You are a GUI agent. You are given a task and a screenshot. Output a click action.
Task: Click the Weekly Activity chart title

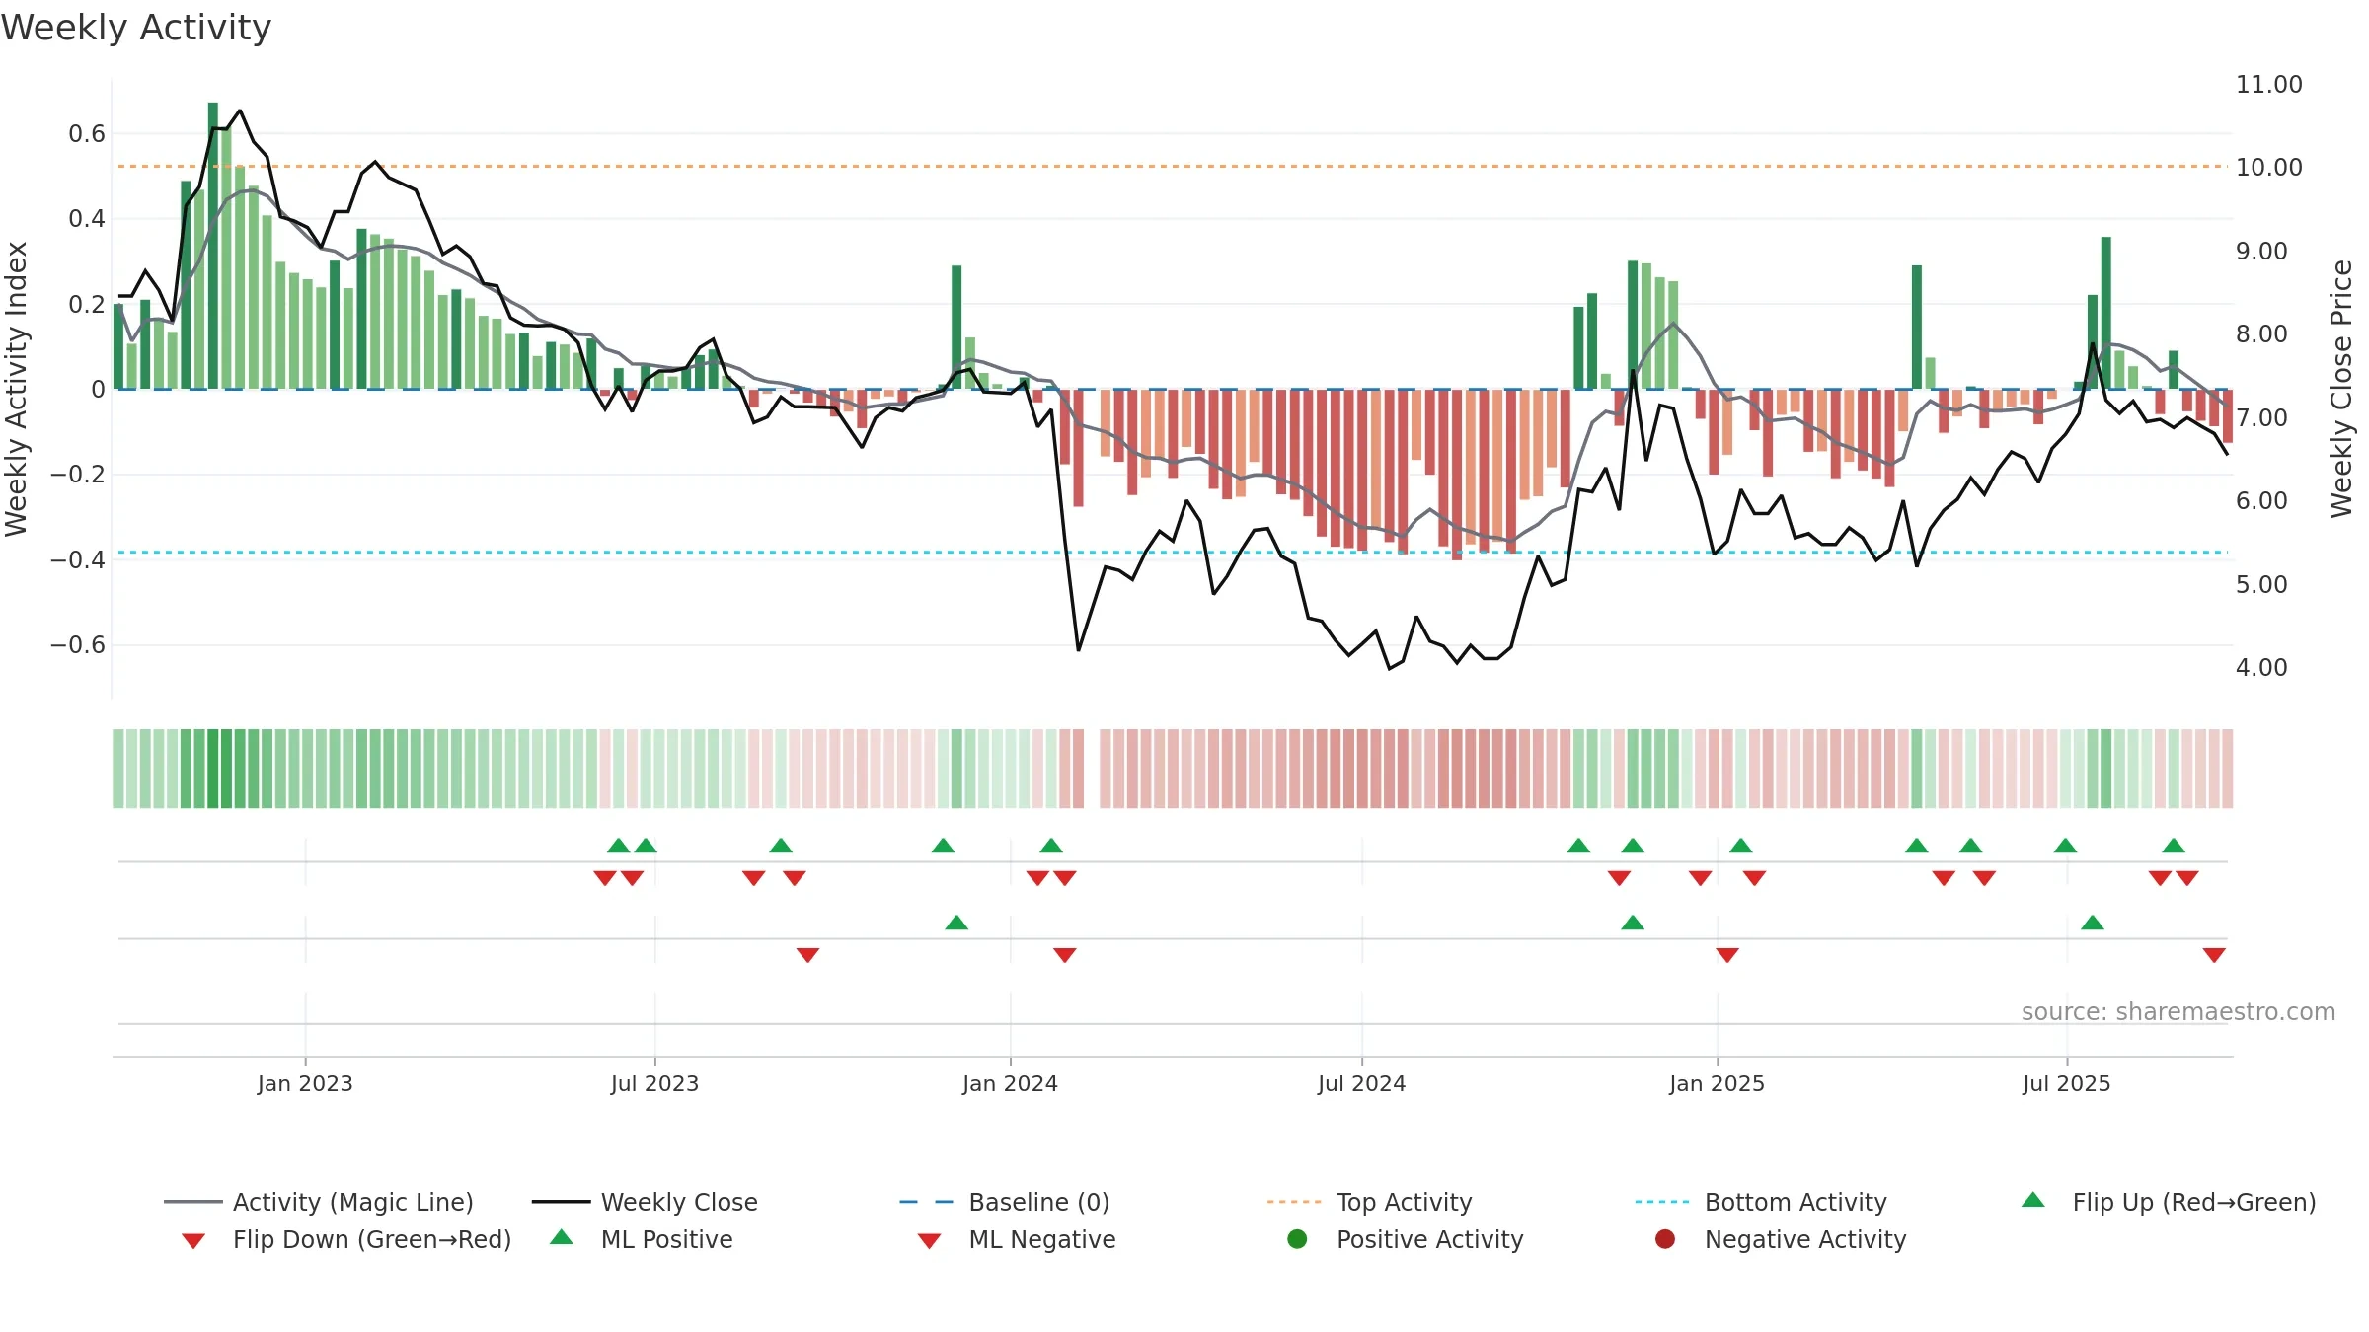[x=136, y=28]
